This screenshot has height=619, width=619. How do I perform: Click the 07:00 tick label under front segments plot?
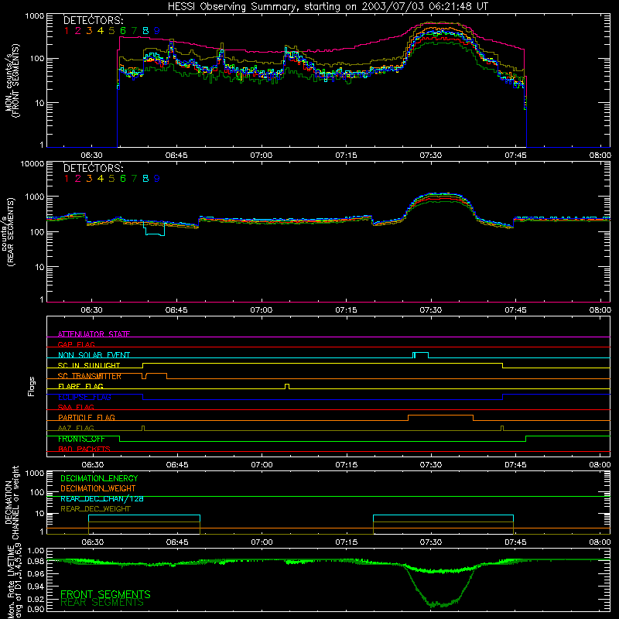(262, 156)
